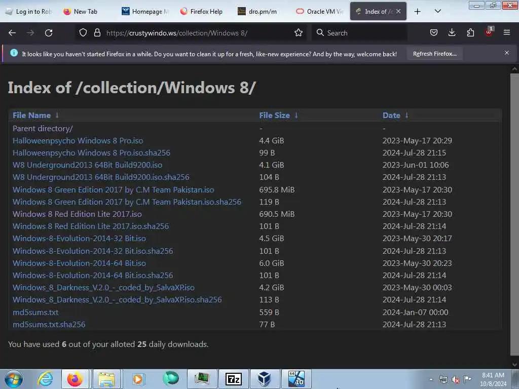Launch Internet Explorer from taskbar
Viewport: 519px width, 389px height.
point(45,379)
